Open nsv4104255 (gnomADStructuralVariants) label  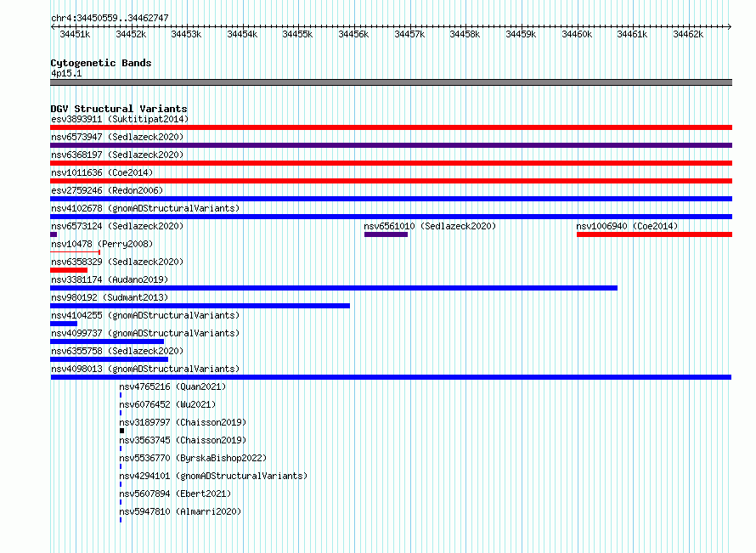pyautogui.click(x=145, y=315)
